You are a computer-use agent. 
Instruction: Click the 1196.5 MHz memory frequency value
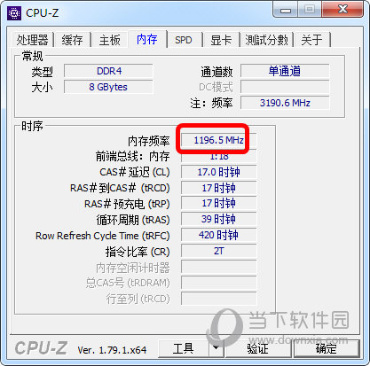point(219,140)
